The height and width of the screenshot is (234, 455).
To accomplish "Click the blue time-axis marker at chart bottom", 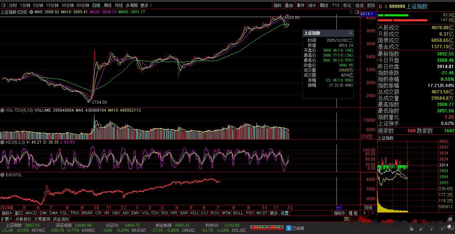I will coord(339,207).
